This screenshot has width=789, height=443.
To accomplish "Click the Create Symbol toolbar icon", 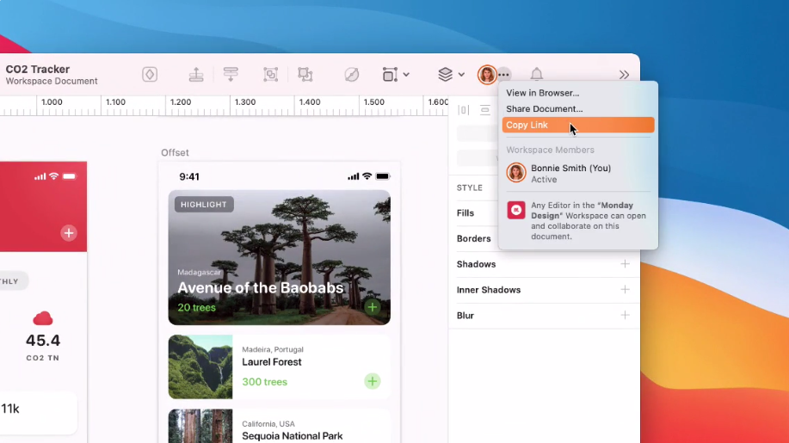I will [x=150, y=75].
